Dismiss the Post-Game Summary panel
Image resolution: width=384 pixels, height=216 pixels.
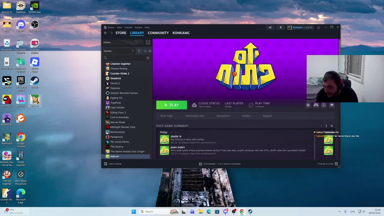click(x=332, y=126)
